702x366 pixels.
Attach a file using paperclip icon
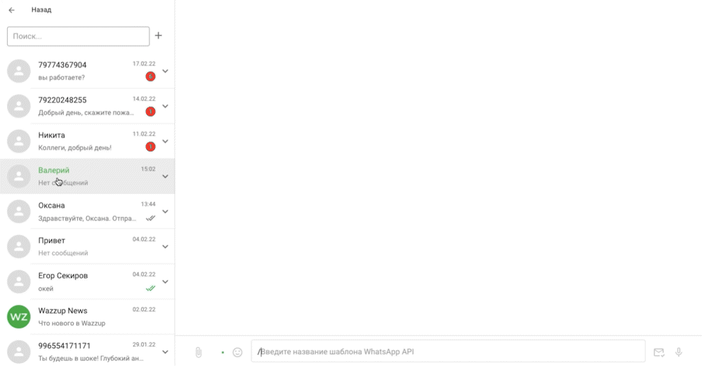pos(199,353)
